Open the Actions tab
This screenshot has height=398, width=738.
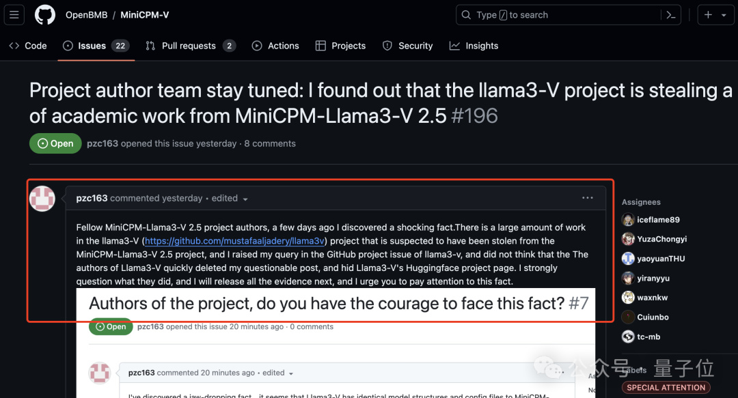[275, 46]
